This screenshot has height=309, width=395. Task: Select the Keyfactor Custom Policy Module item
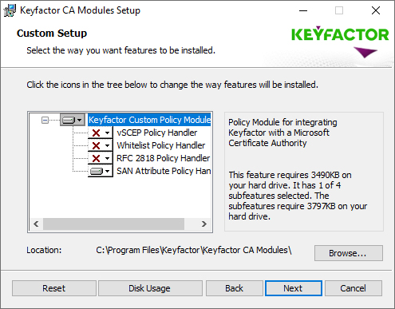tap(149, 120)
